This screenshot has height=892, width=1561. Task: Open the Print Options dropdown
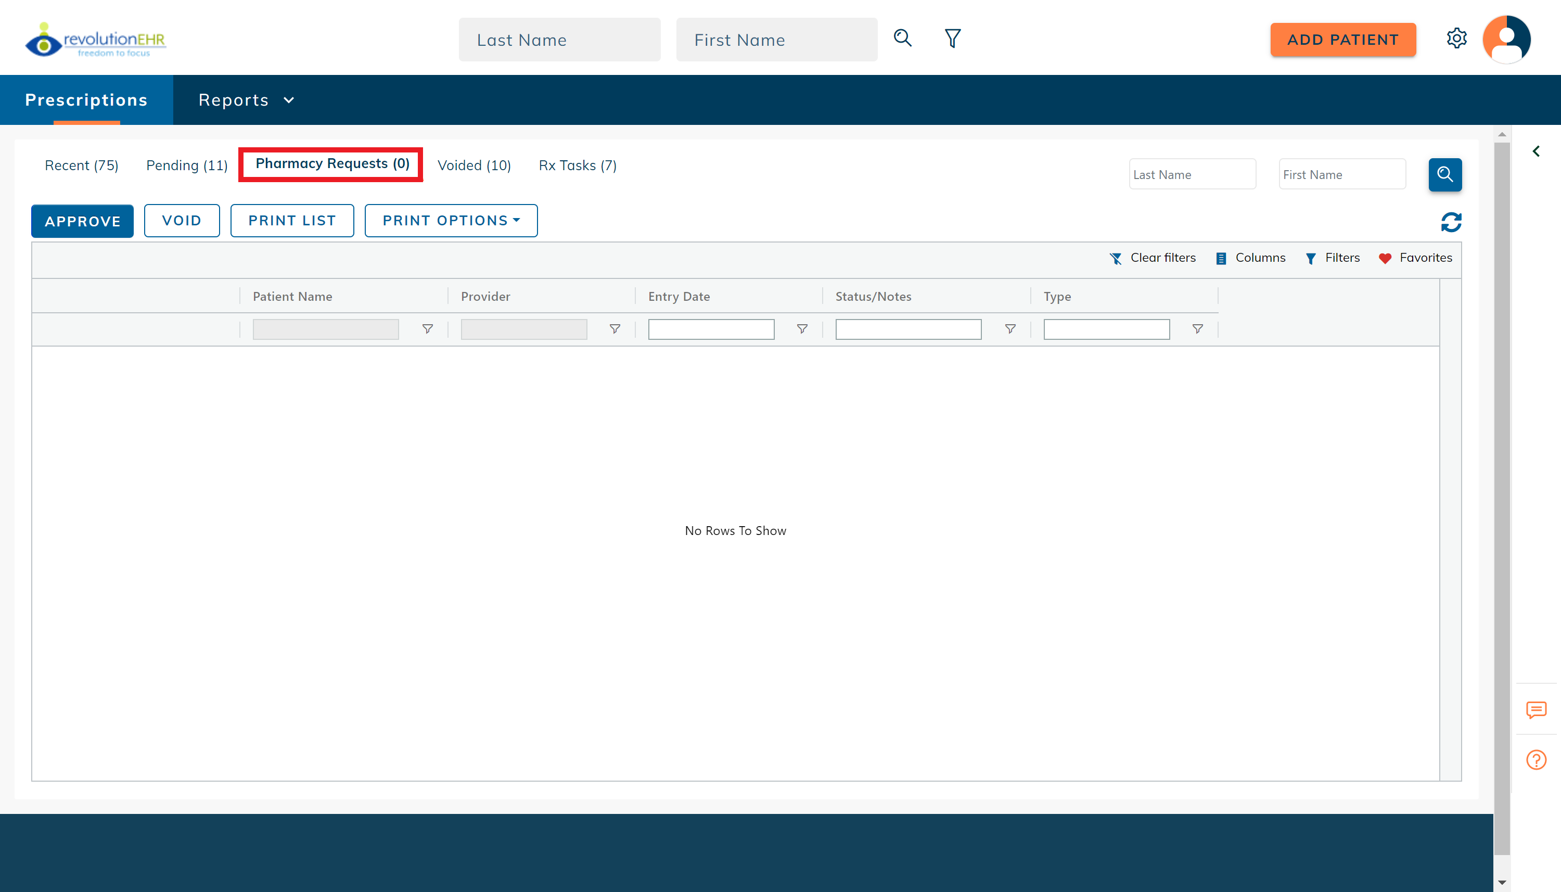tap(451, 221)
